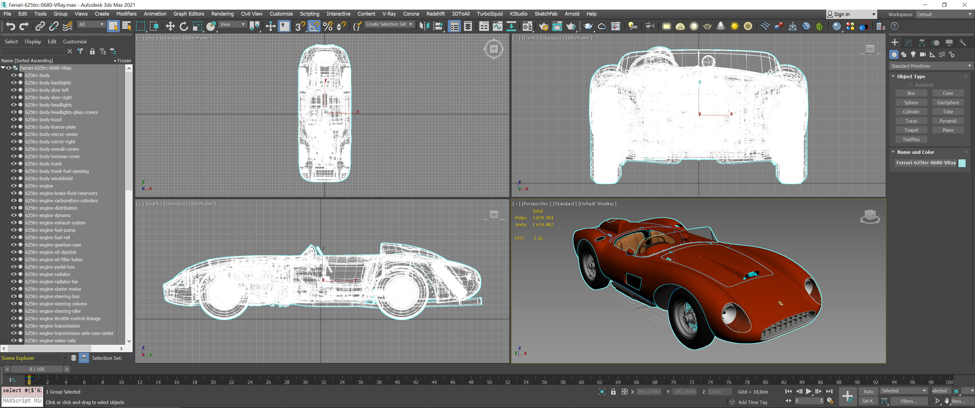975x408 pixels.
Task: Click the object name field Ferrari-625trc-0680-VRay
Action: tap(925, 163)
